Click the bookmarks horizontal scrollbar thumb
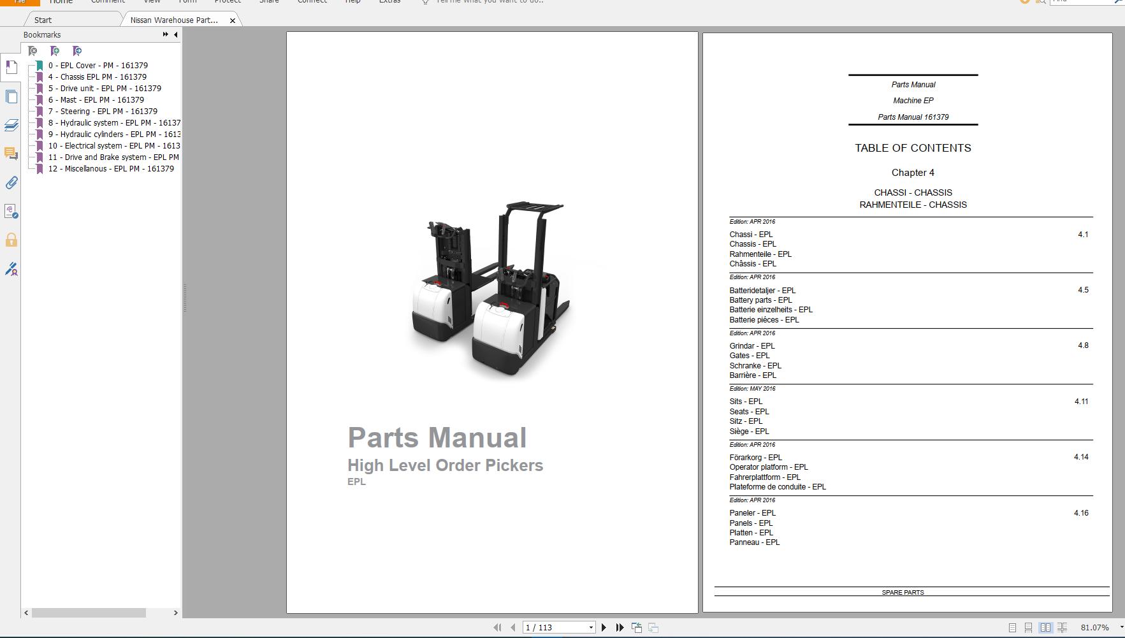Screen dimensions: 1125x638 (x=89, y=613)
